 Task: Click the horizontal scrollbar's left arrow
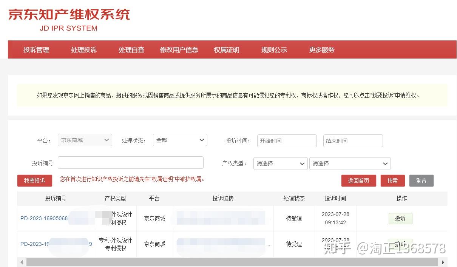[22, 262]
